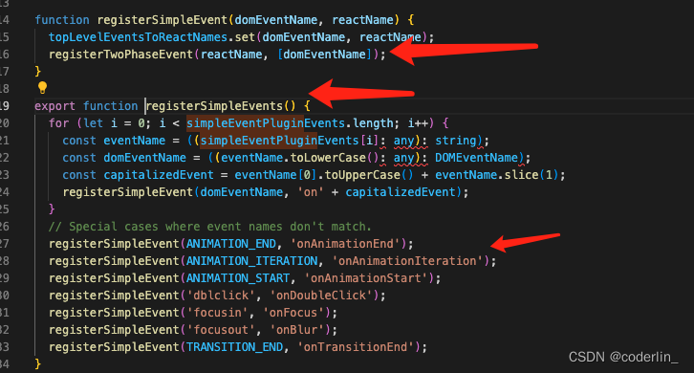Click 'ANIMATION_ITERATION' constant
The height and width of the screenshot is (373, 694).
pyautogui.click(x=251, y=261)
